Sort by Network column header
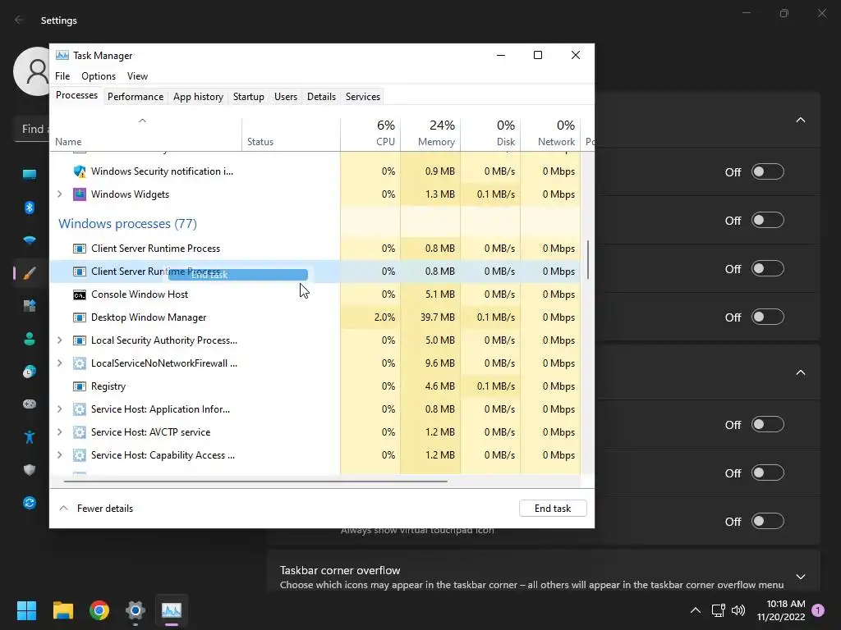 [551, 133]
